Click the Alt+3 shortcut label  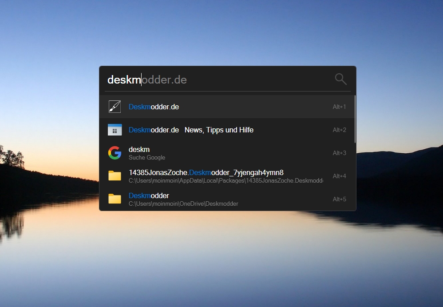(339, 153)
